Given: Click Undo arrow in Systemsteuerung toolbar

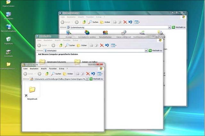Looking at the screenshot, I should 130,22.
